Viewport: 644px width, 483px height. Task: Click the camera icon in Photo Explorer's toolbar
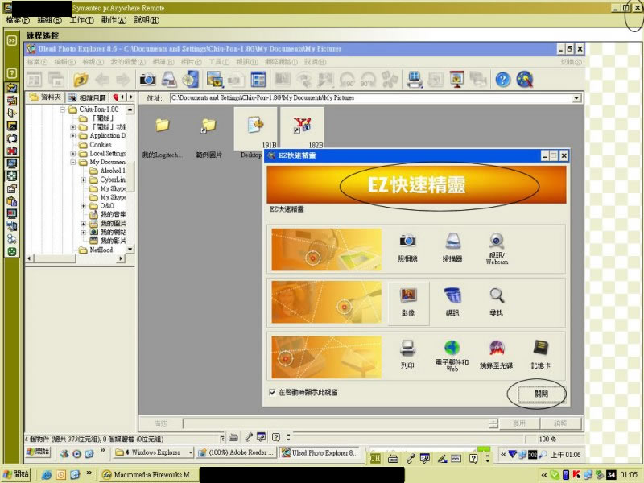[147, 79]
